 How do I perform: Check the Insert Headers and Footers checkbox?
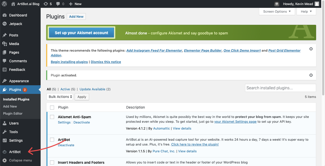[52, 162]
